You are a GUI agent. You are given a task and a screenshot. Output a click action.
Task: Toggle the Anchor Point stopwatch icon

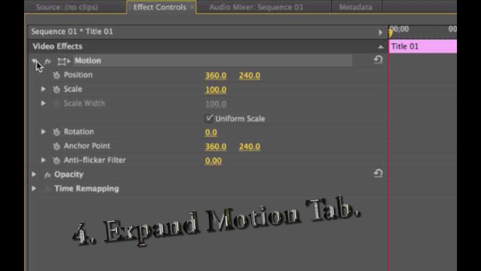click(56, 146)
